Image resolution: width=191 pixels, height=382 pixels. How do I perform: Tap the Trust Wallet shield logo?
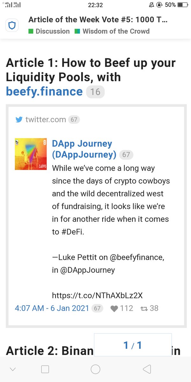[x=12, y=25]
